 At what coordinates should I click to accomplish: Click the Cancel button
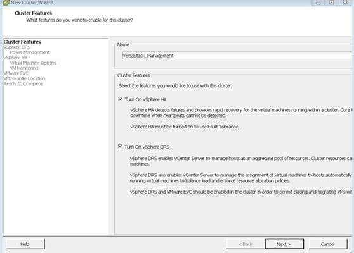tap(328, 244)
